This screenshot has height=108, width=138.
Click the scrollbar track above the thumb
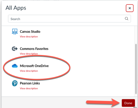tap(136, 35)
